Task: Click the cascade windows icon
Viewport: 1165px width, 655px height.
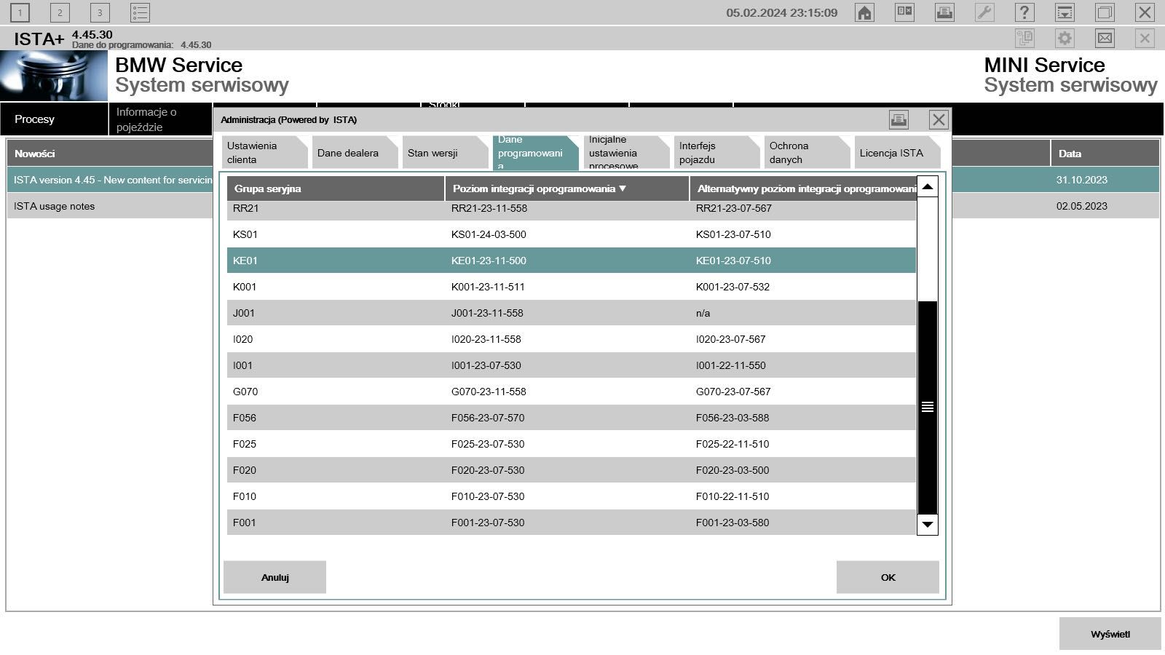Action: tap(1105, 12)
